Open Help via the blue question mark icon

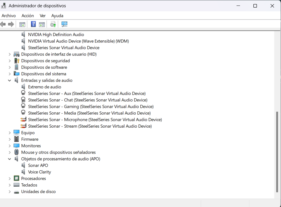click(x=33, y=24)
